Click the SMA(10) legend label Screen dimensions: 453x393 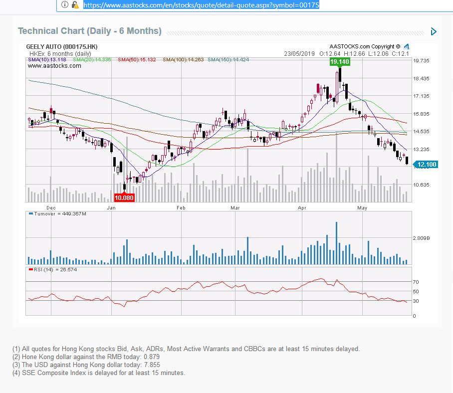point(47,60)
